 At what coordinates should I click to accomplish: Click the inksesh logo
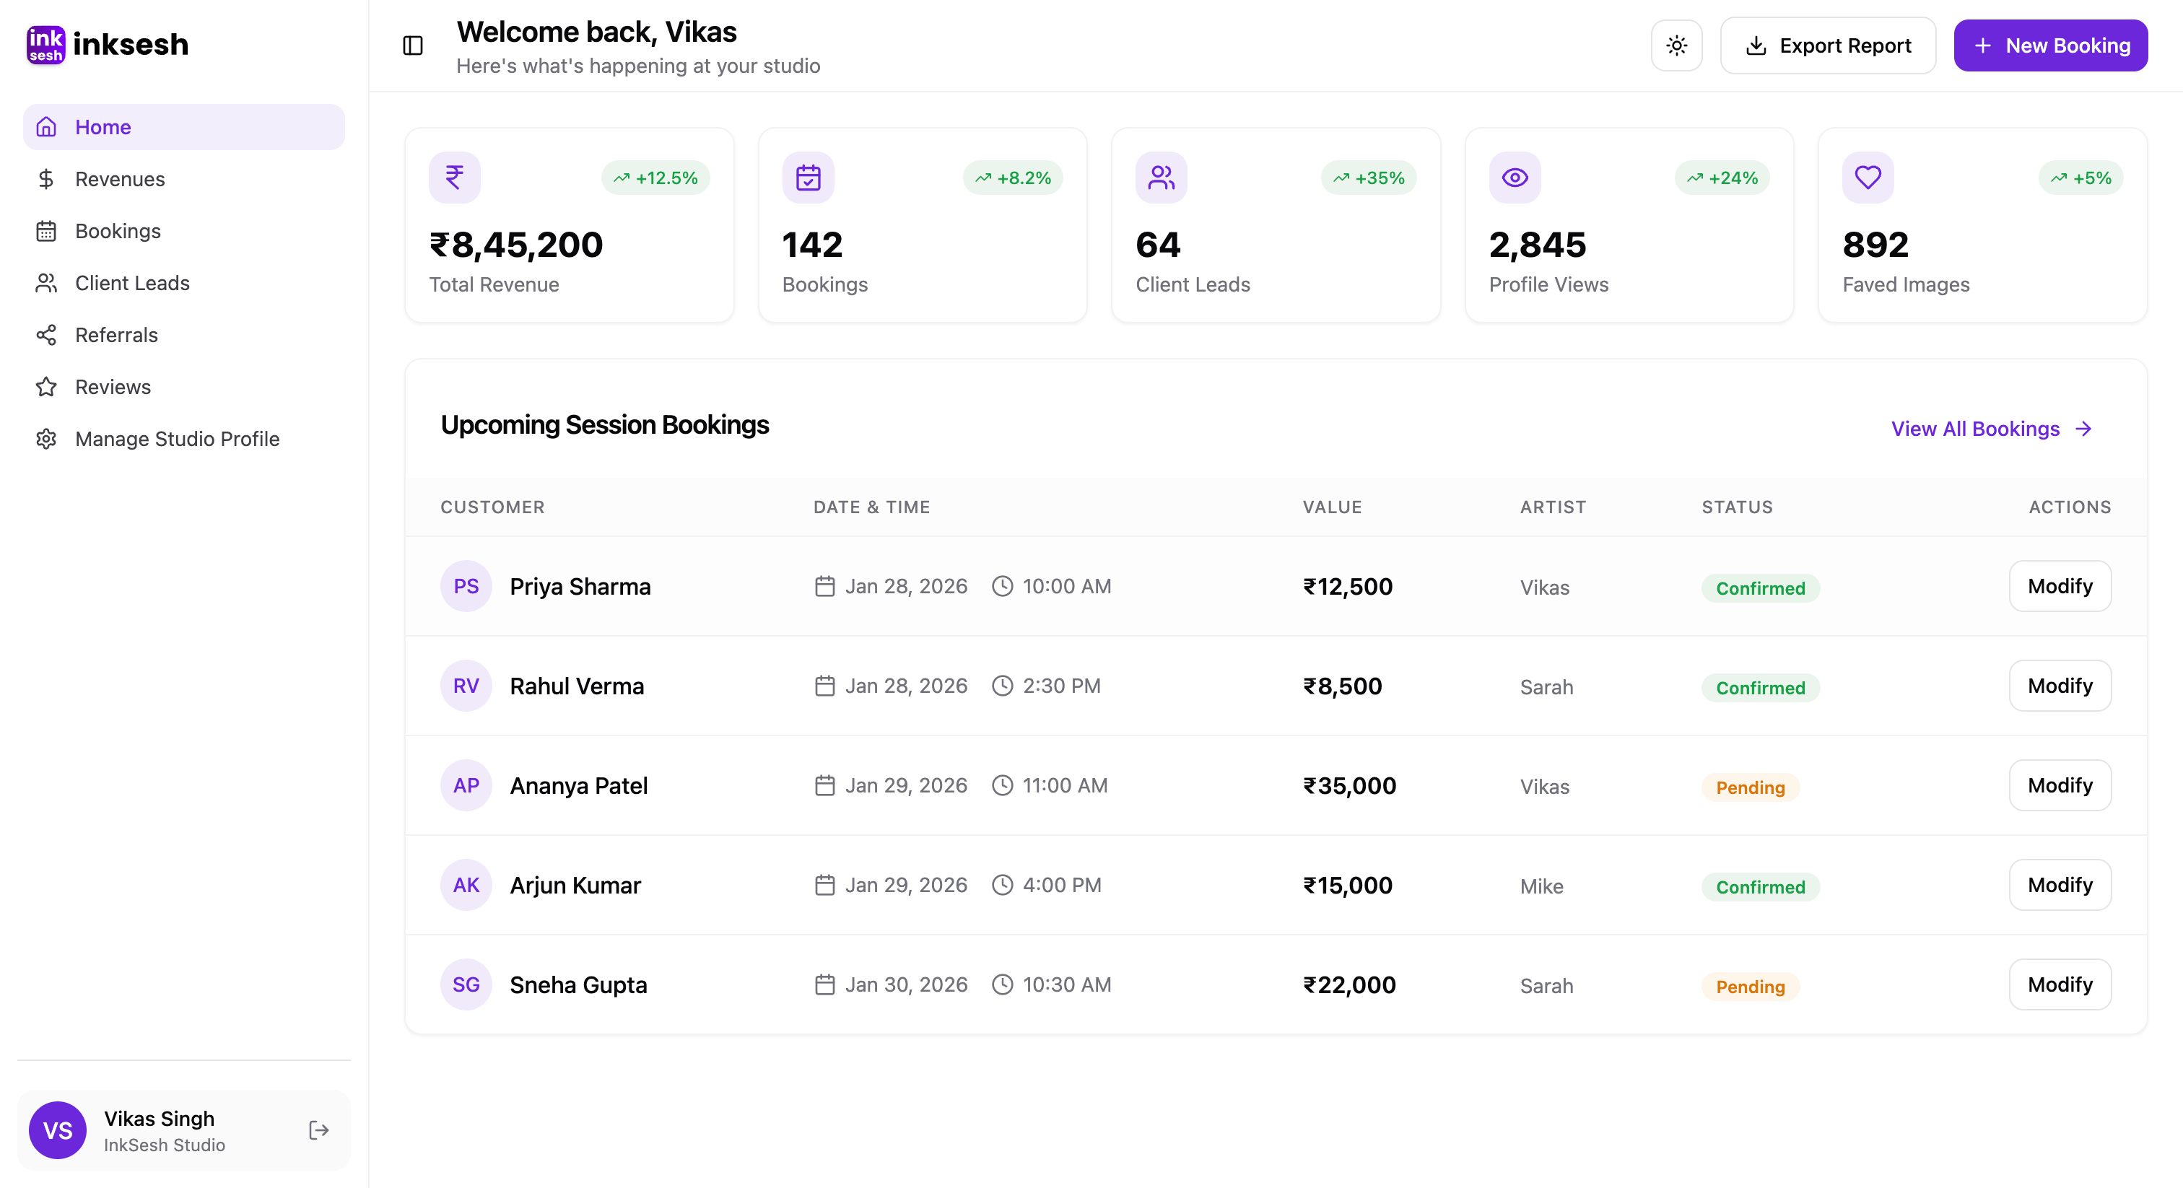point(108,44)
